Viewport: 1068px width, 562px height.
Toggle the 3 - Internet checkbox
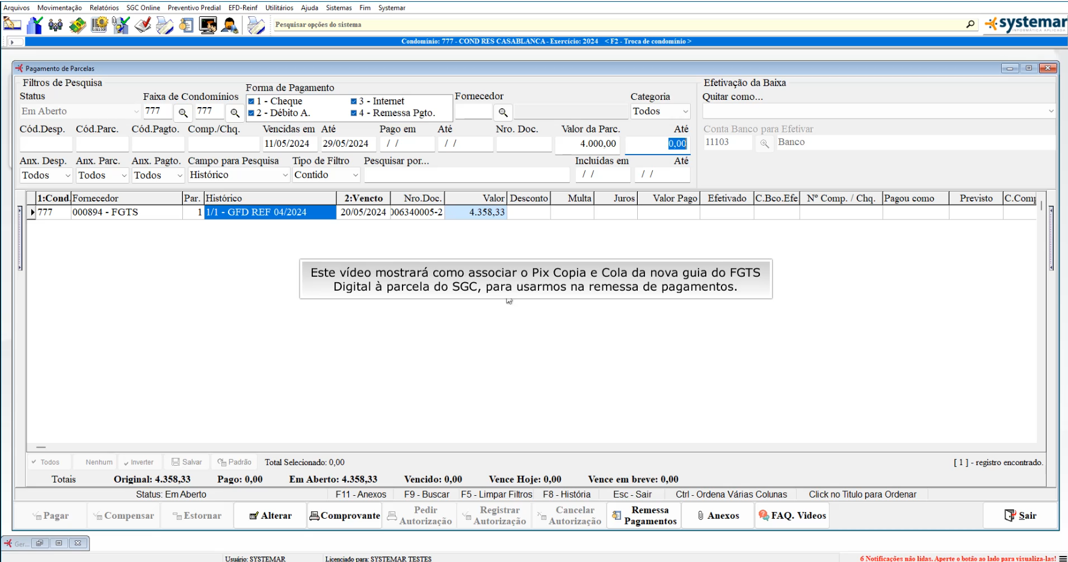click(354, 102)
